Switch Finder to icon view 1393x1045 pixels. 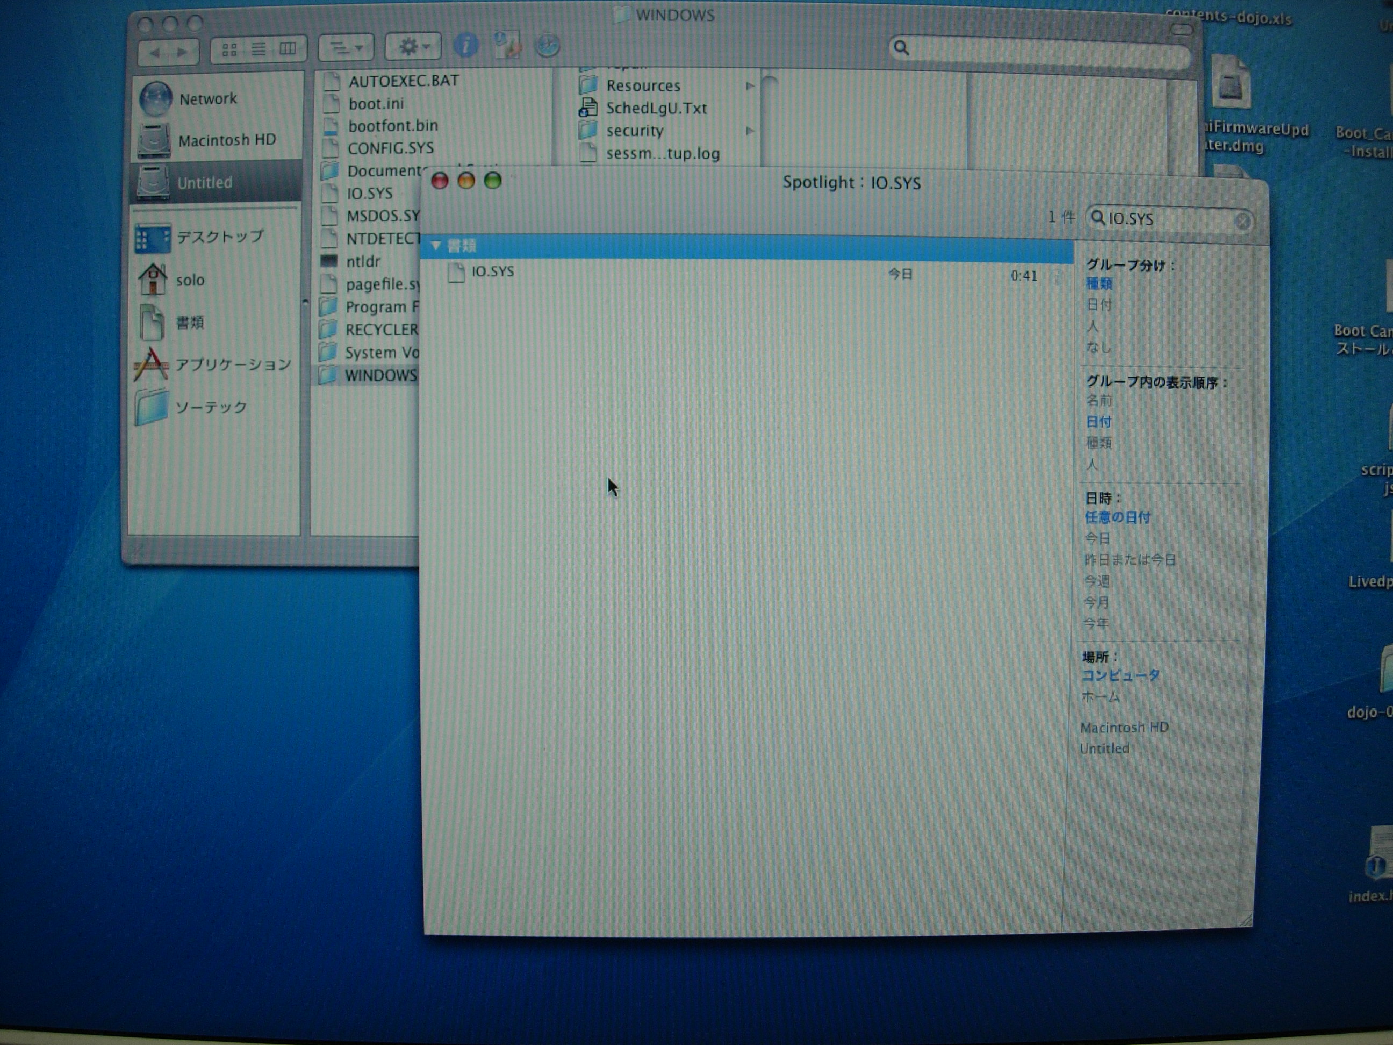(229, 49)
